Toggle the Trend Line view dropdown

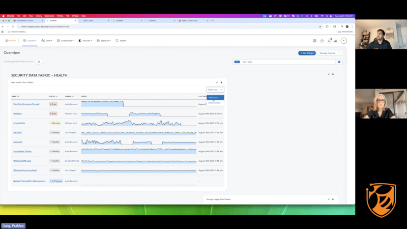(x=215, y=90)
